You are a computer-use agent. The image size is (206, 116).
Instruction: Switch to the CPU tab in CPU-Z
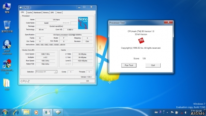[x=23, y=12]
